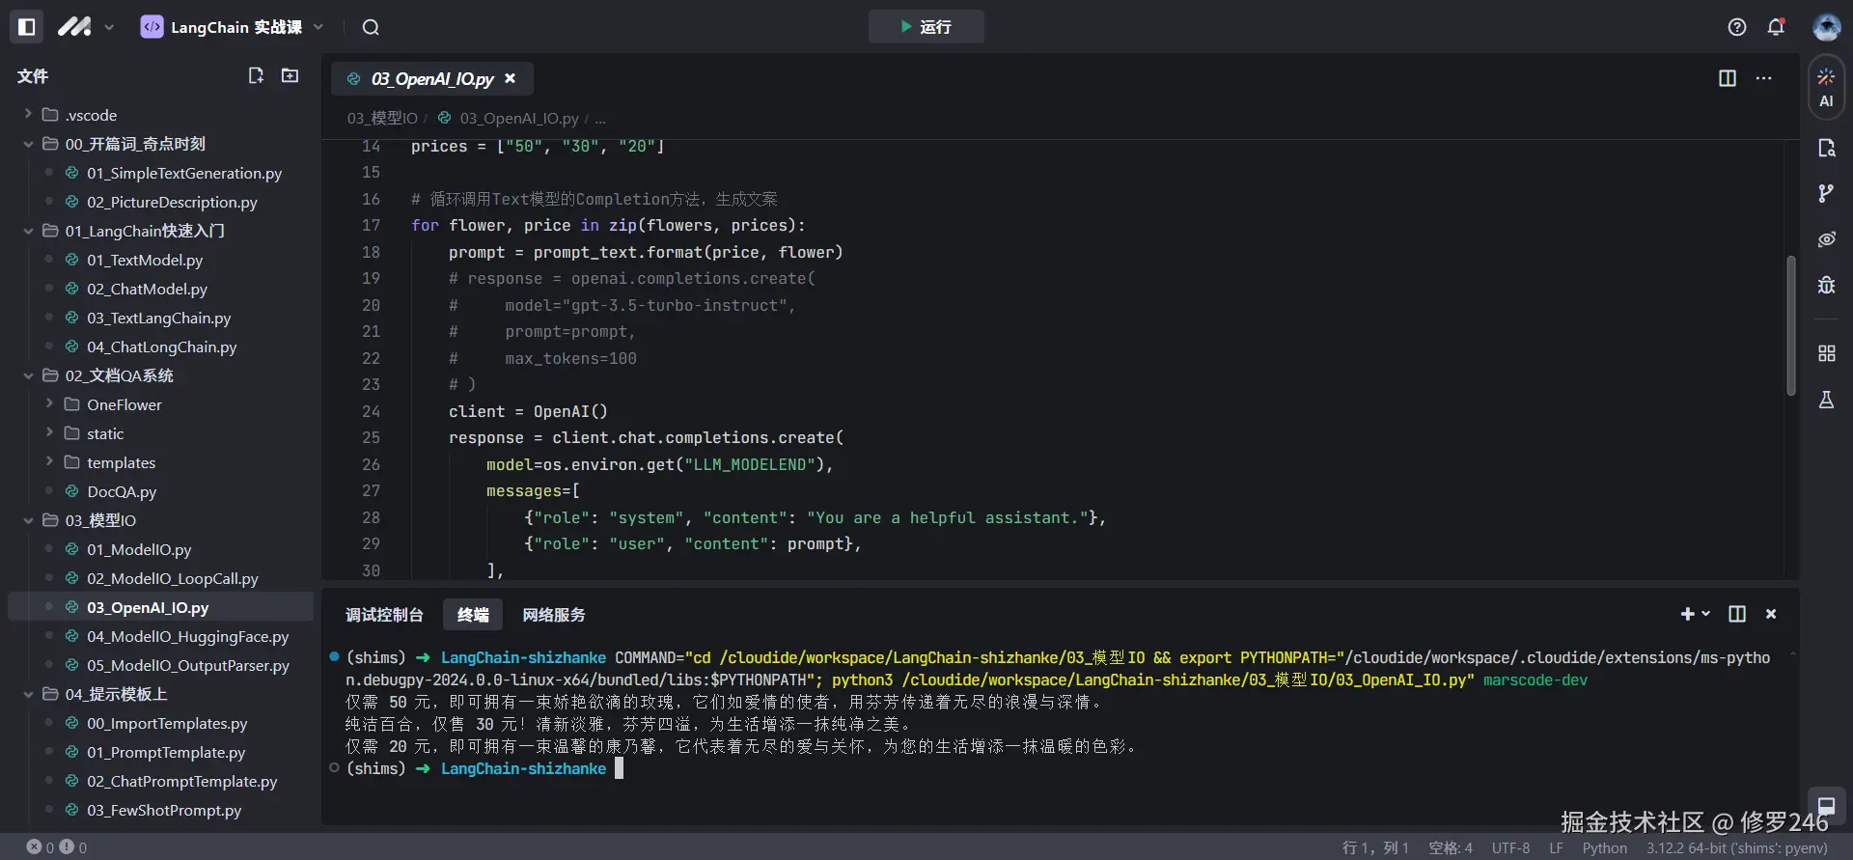
Task: Click the new file icon
Action: point(256,75)
